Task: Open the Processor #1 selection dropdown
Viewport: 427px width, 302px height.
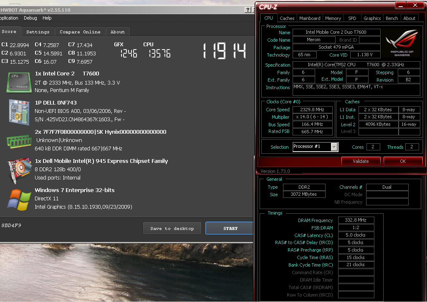Action: click(334, 147)
